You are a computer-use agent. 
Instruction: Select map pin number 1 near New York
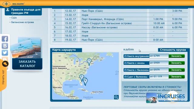point(89,62)
